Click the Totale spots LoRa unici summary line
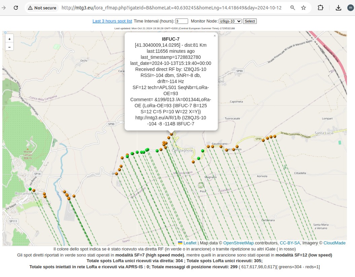355x277 pixels. point(175,261)
